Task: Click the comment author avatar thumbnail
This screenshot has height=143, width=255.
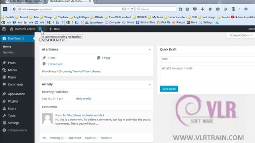Action: (47, 118)
